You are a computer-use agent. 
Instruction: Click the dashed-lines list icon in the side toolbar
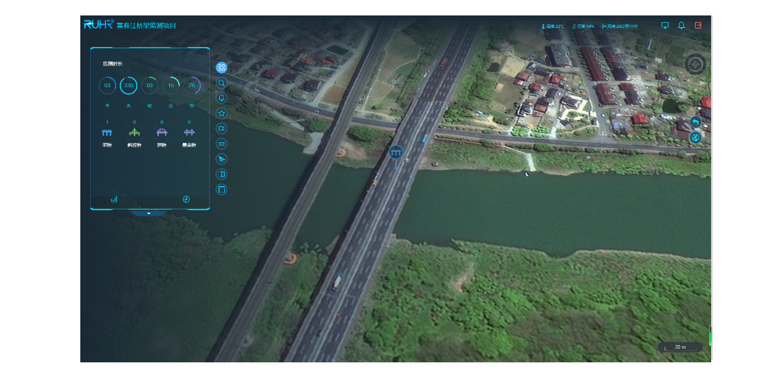221,143
